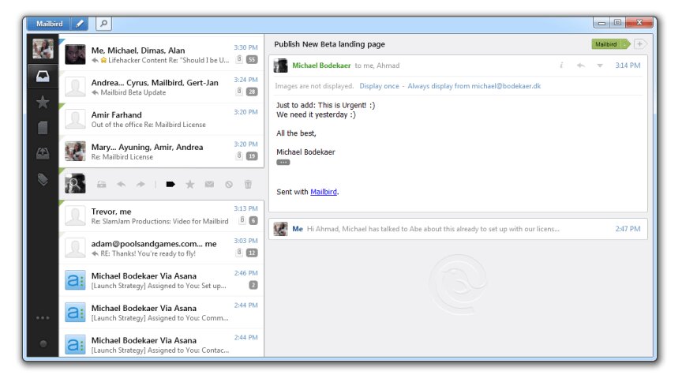Click the status circle at sidebar bottom

(x=43, y=344)
